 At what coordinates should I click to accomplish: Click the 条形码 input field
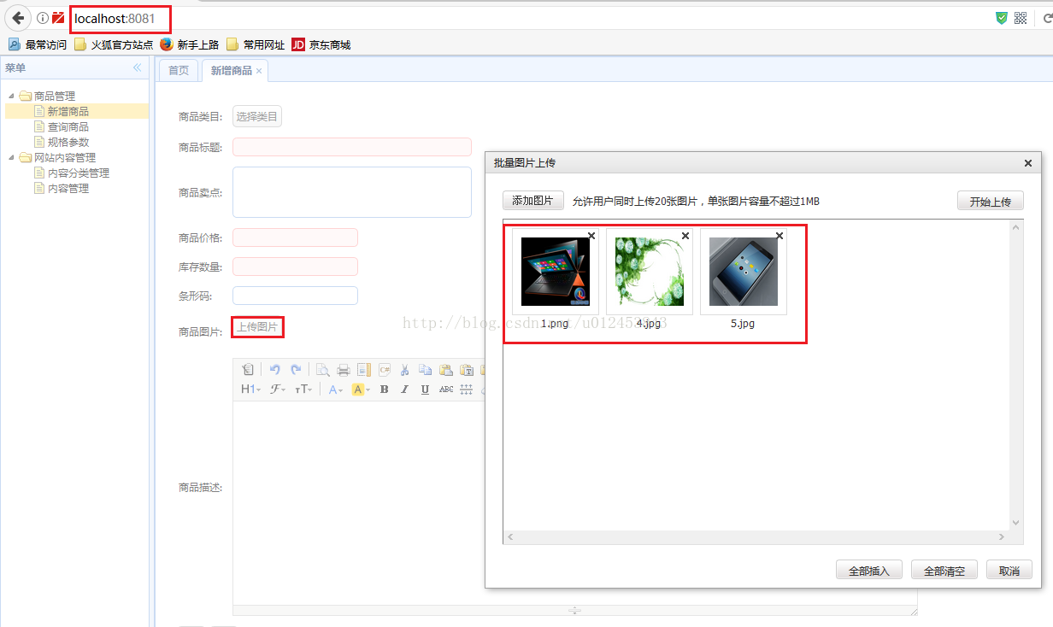[295, 296]
